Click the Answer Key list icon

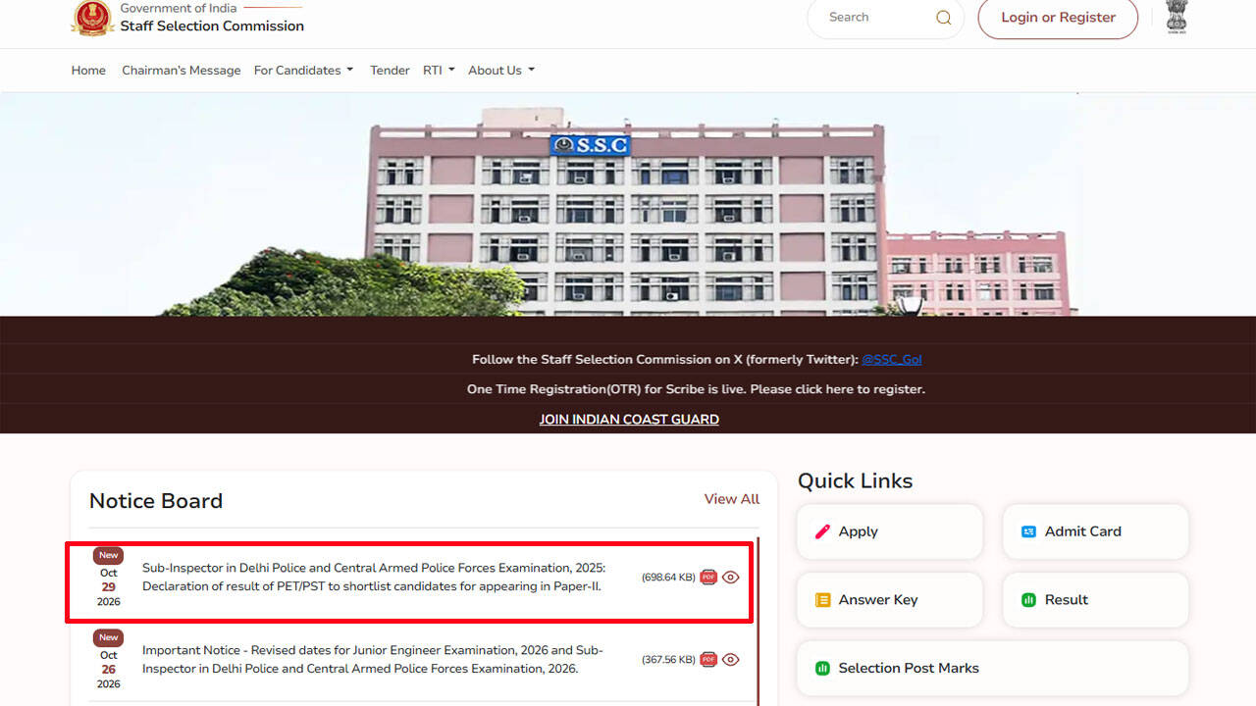pos(823,600)
